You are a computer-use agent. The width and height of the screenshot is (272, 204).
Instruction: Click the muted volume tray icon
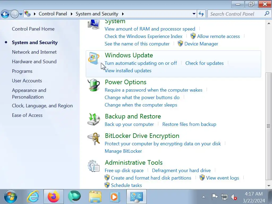[234, 197]
